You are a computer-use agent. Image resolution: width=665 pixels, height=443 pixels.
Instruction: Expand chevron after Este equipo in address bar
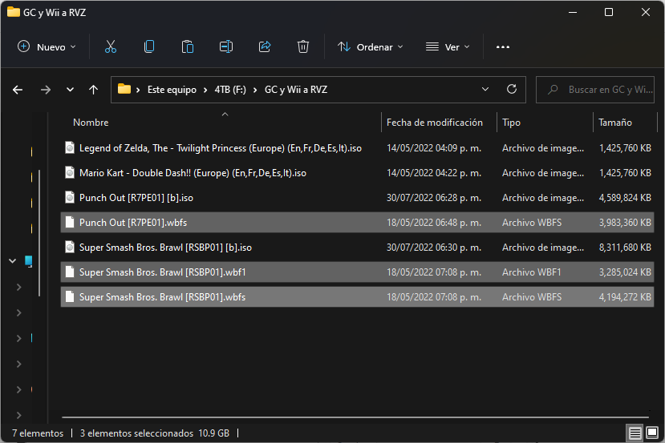point(205,90)
